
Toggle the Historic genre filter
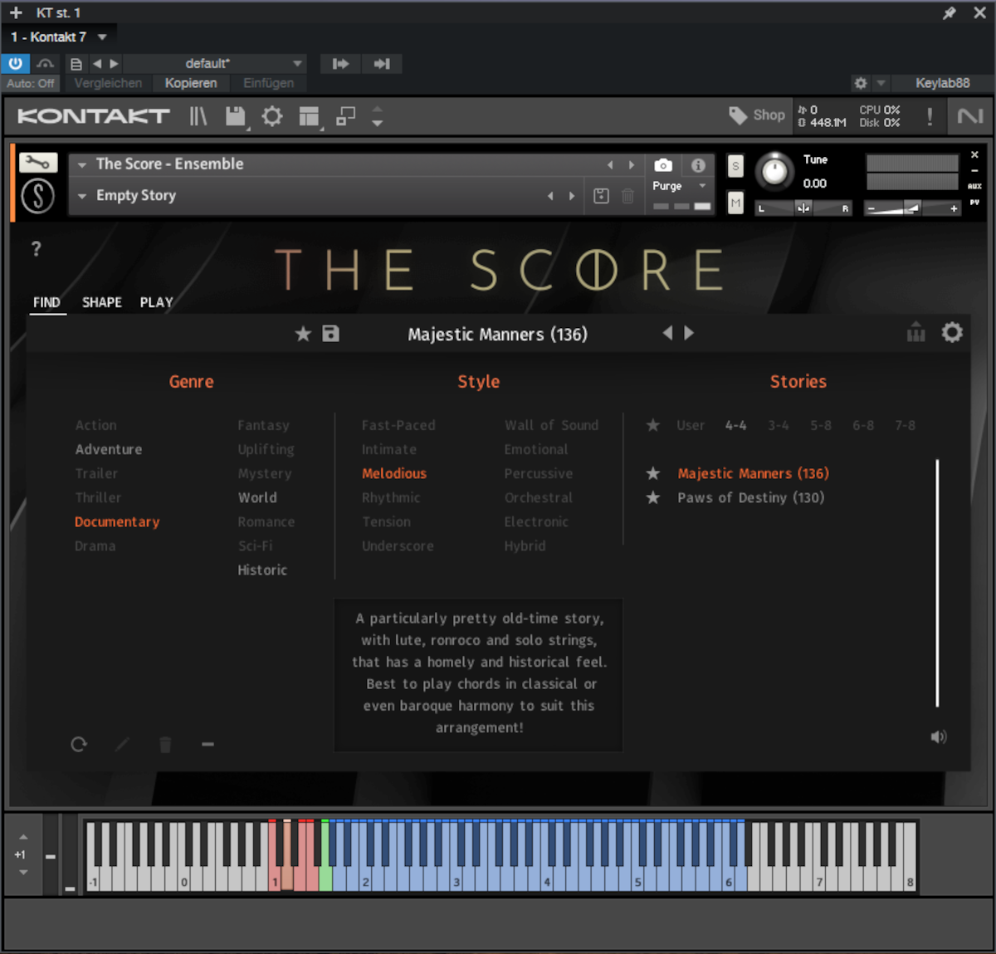[262, 570]
